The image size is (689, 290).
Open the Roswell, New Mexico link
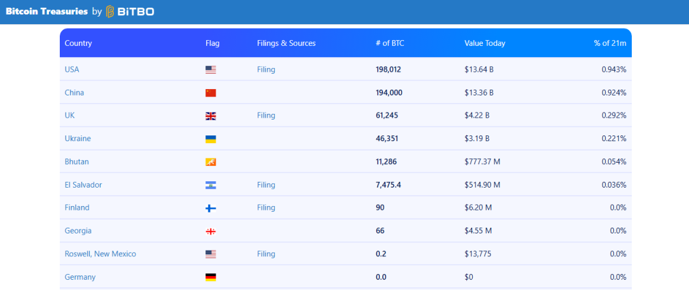[100, 254]
